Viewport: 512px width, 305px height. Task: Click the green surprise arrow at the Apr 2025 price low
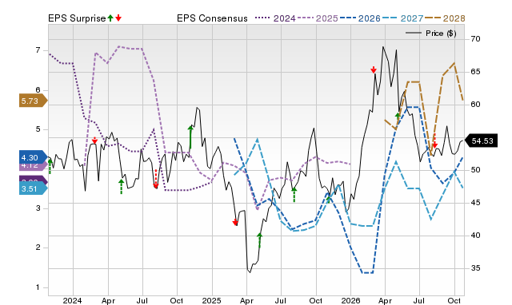point(259,240)
